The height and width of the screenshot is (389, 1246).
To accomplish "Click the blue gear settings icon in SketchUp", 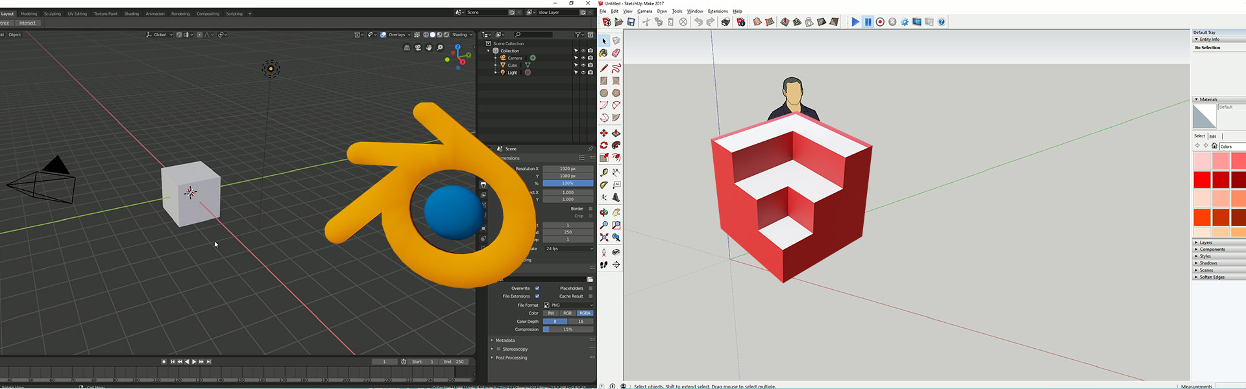I will [905, 22].
